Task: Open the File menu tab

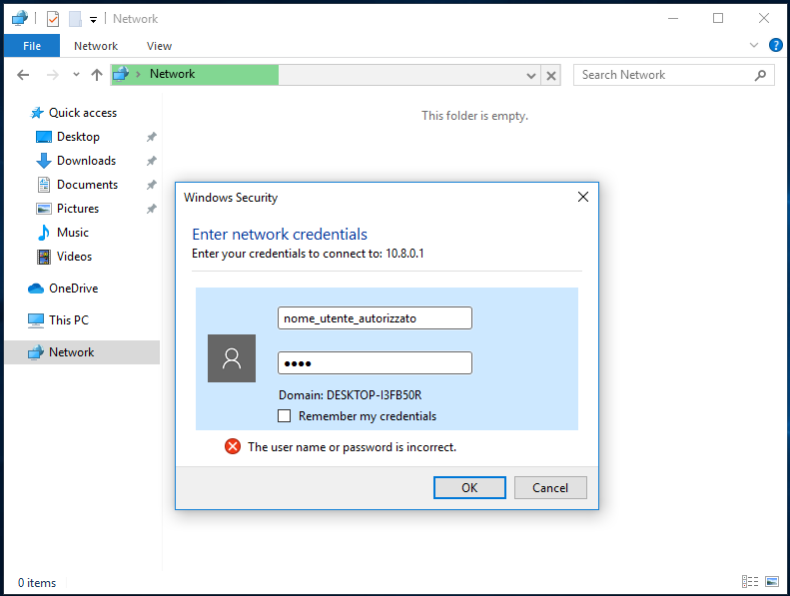Action: [32, 46]
